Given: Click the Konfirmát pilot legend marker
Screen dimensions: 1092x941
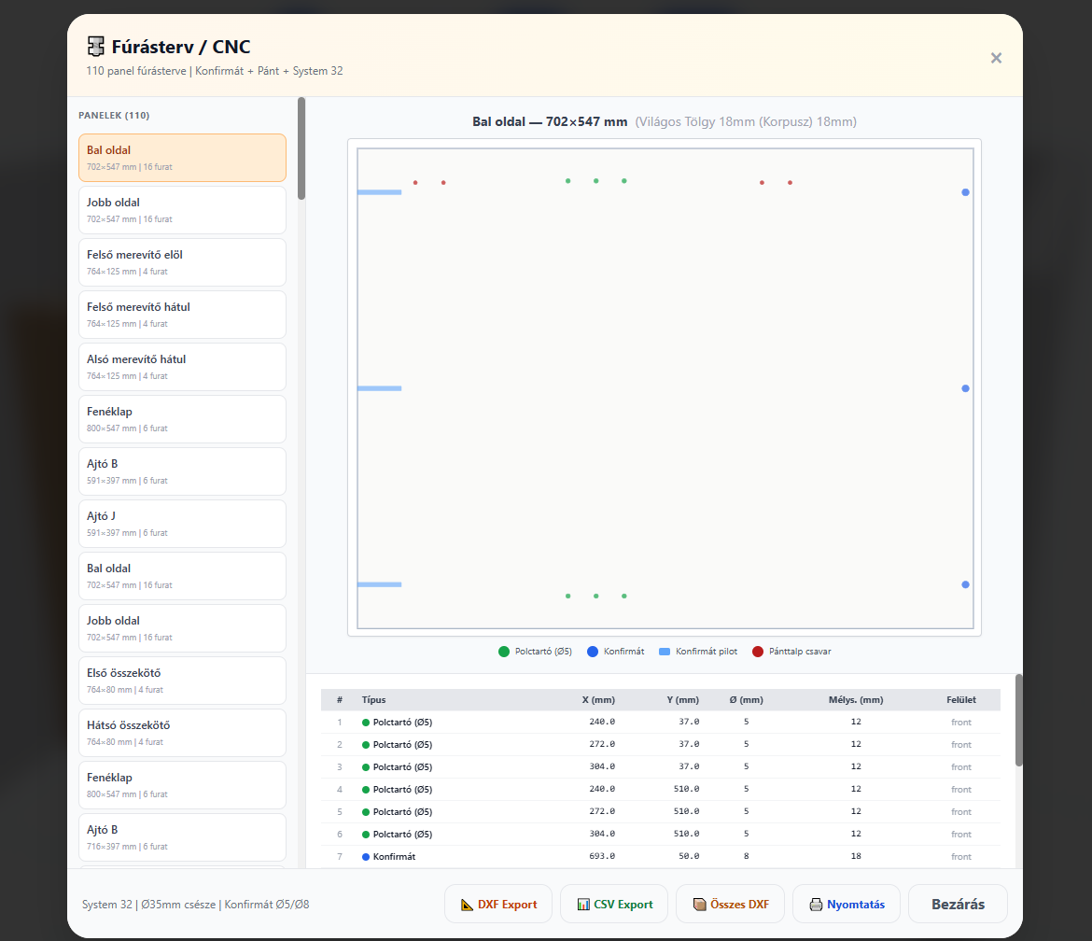Looking at the screenshot, I should coord(665,652).
